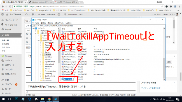The width and height of the screenshot is (182, 102).
Task: Select the International registry key
Action: point(50,64)
